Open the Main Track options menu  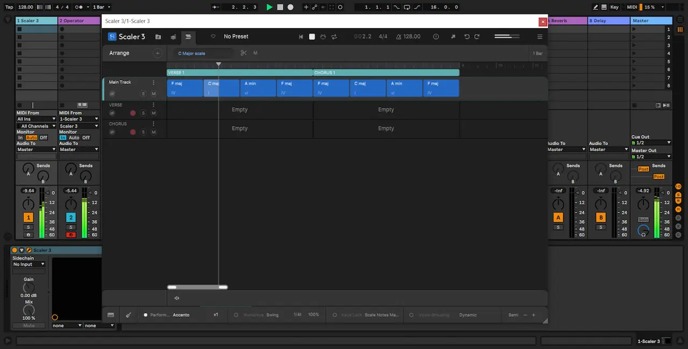pos(153,83)
